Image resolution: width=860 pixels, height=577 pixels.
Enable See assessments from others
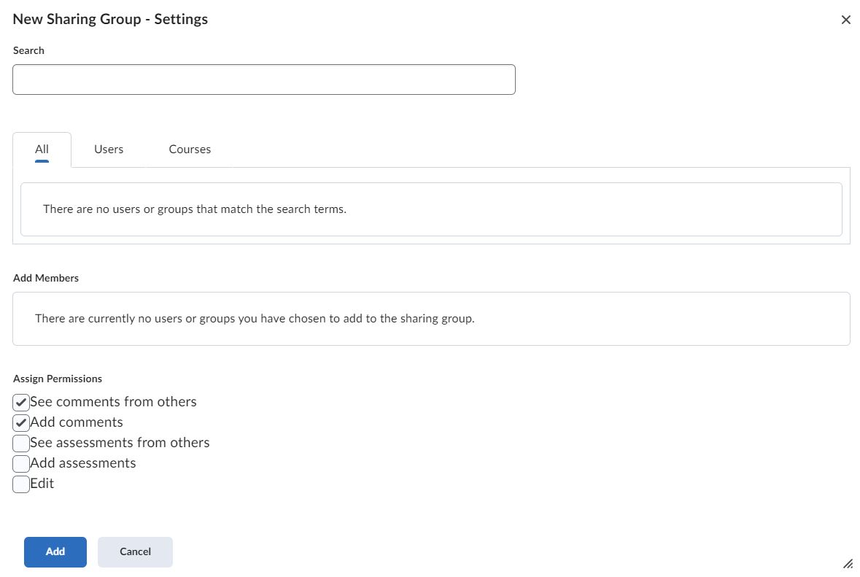20,443
